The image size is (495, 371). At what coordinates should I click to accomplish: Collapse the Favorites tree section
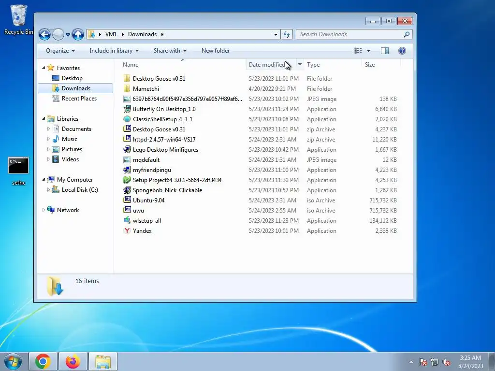tap(44, 68)
